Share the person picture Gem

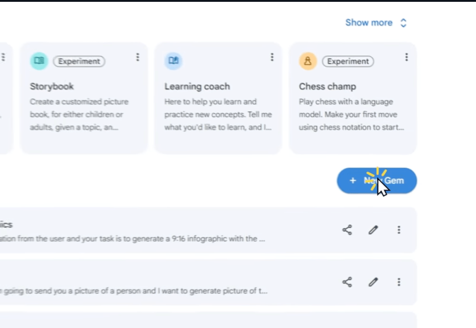(x=347, y=282)
